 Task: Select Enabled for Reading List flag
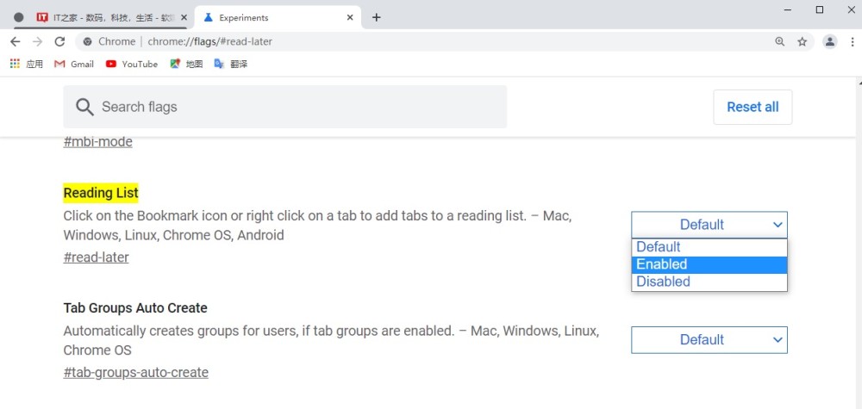[709, 264]
